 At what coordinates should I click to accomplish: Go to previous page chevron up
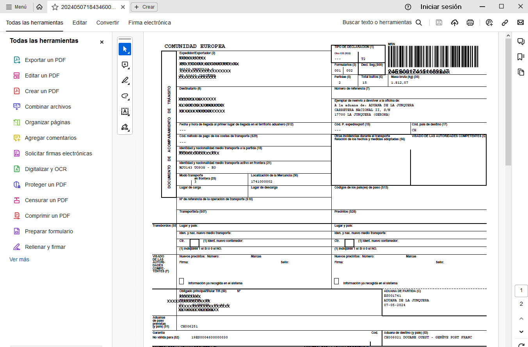521,319
